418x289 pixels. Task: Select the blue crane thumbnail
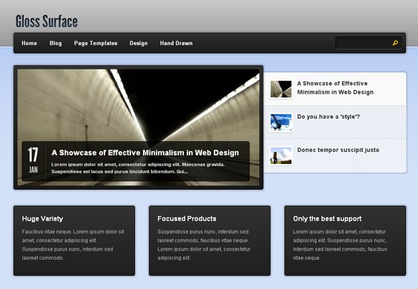pos(281,122)
